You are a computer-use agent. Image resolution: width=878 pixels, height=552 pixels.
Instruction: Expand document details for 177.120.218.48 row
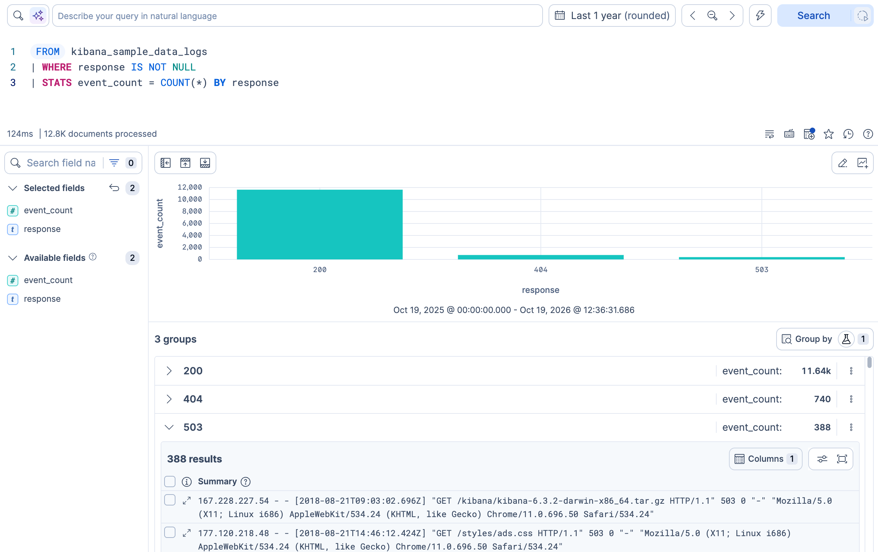click(187, 533)
